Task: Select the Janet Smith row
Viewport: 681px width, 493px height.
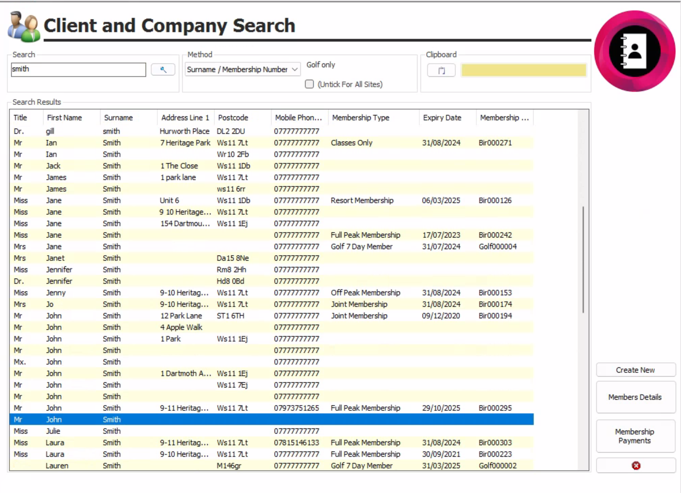Action: (x=271, y=258)
